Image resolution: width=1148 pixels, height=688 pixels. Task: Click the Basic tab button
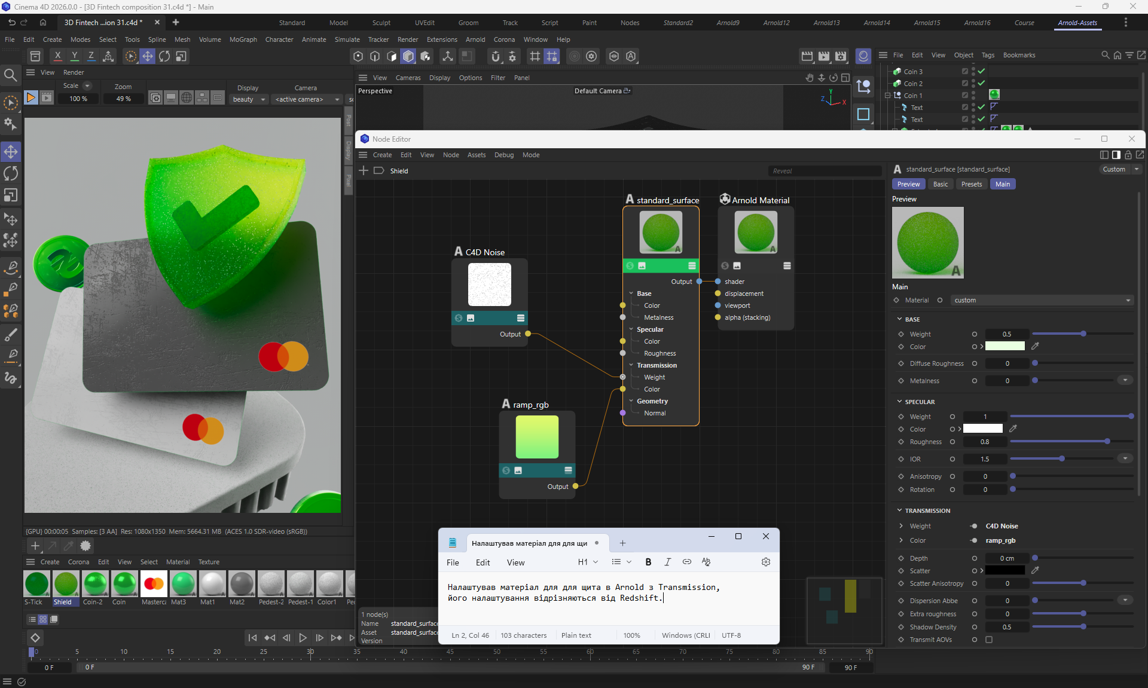(940, 184)
